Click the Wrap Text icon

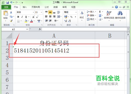click(x=58, y=12)
